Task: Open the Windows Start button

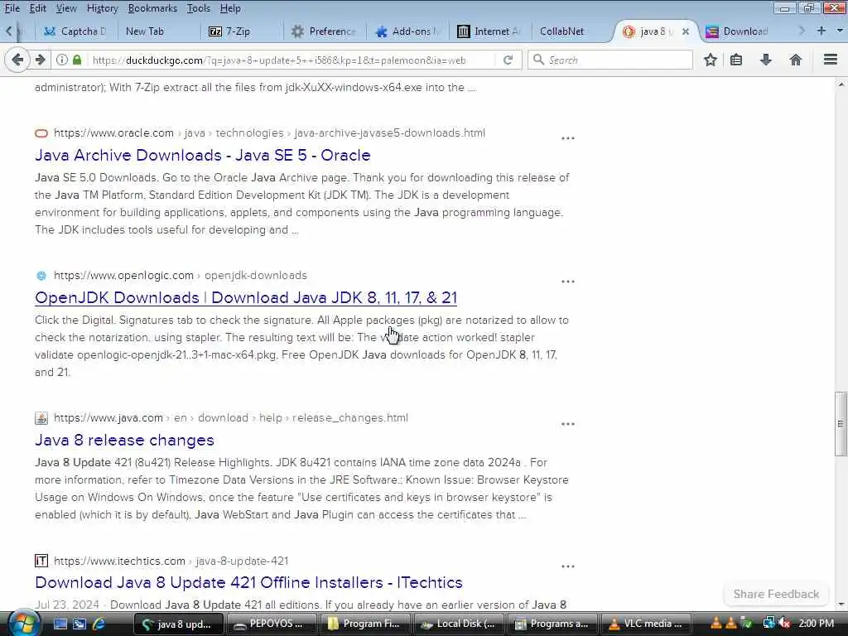Action: [x=24, y=624]
